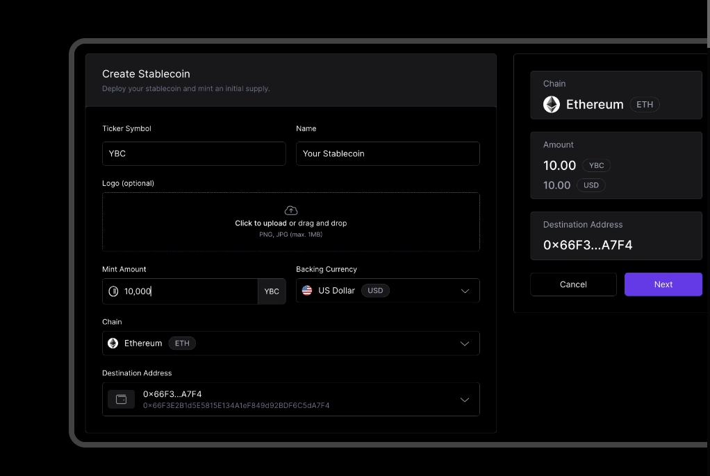Viewport: 710px width, 476px height.
Task: Click the wallet icon in Destination Address
Action: coord(122,399)
